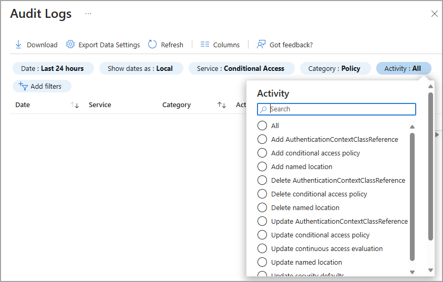Click the Got feedback person icon
The image size is (443, 282).
coord(261,45)
